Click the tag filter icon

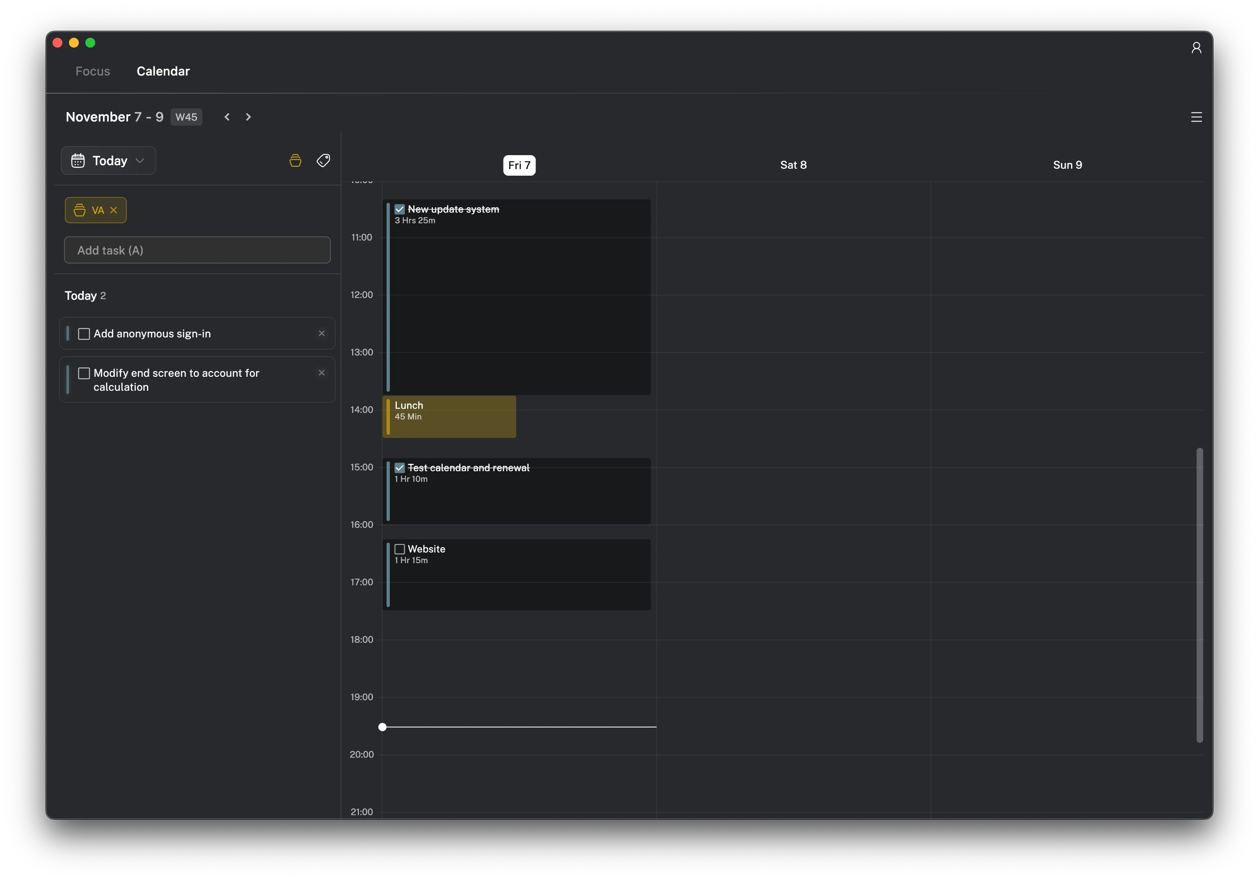pyautogui.click(x=323, y=160)
